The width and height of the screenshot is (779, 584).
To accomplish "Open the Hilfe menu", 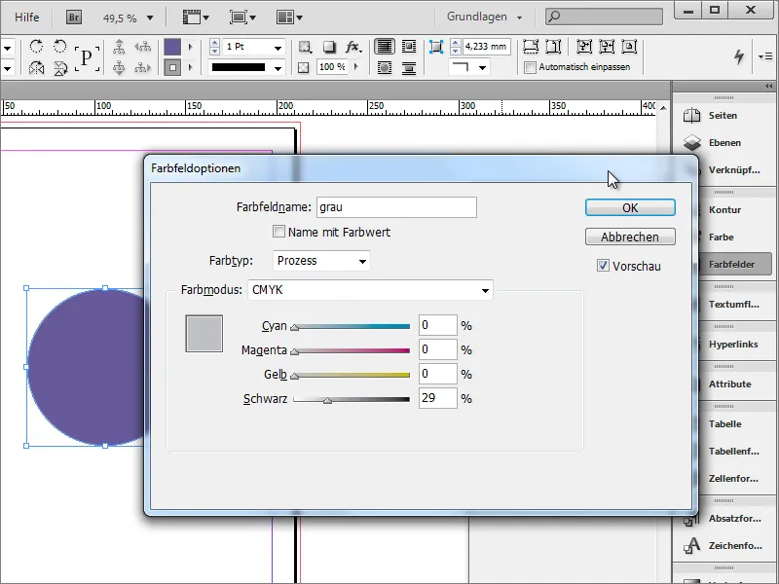I will pos(26,18).
